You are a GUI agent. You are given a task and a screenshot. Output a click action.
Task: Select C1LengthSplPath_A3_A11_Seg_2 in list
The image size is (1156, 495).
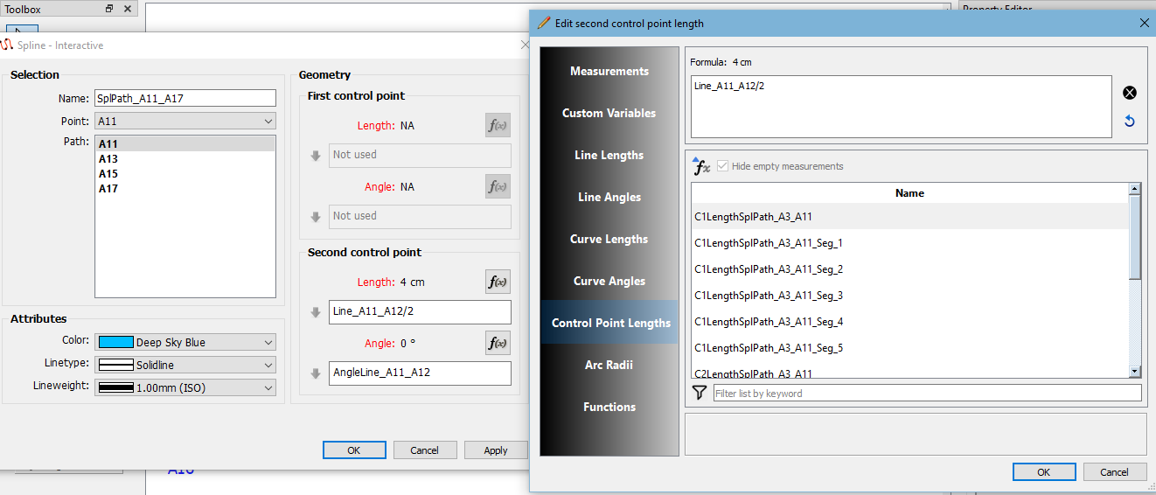click(x=769, y=269)
